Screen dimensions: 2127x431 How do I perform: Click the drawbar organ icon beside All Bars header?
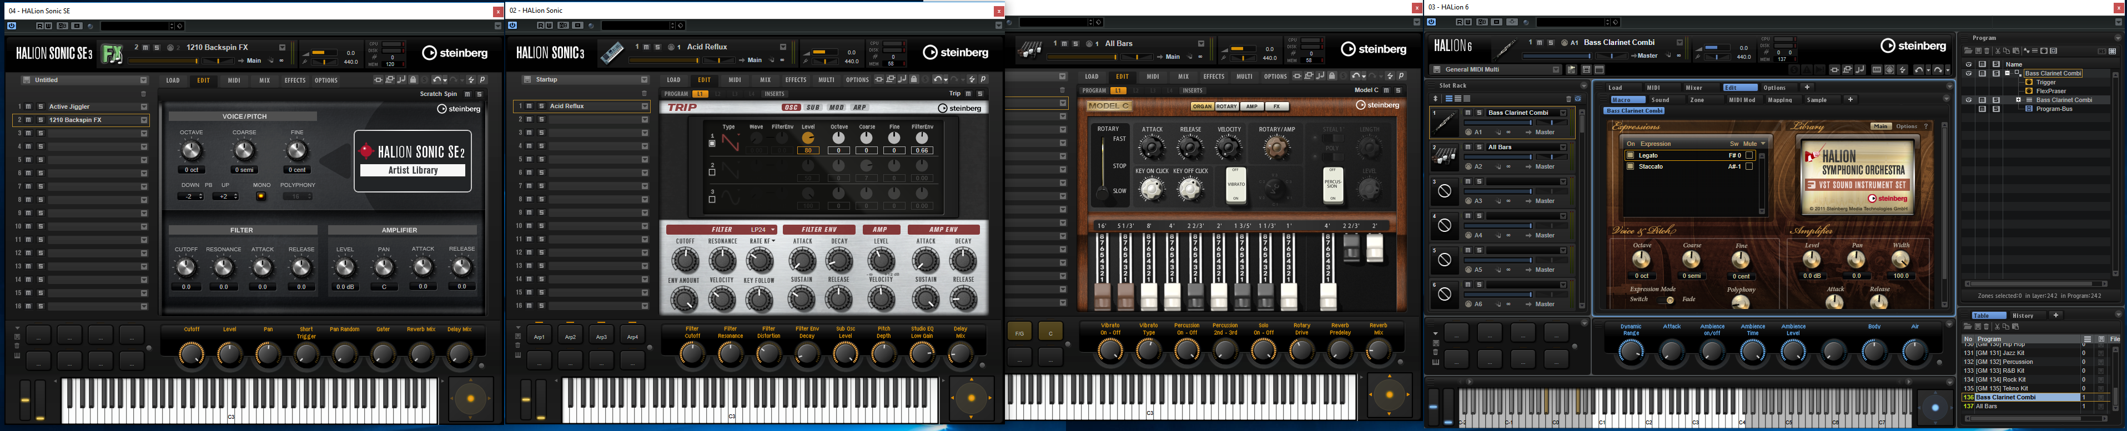pos(1030,50)
